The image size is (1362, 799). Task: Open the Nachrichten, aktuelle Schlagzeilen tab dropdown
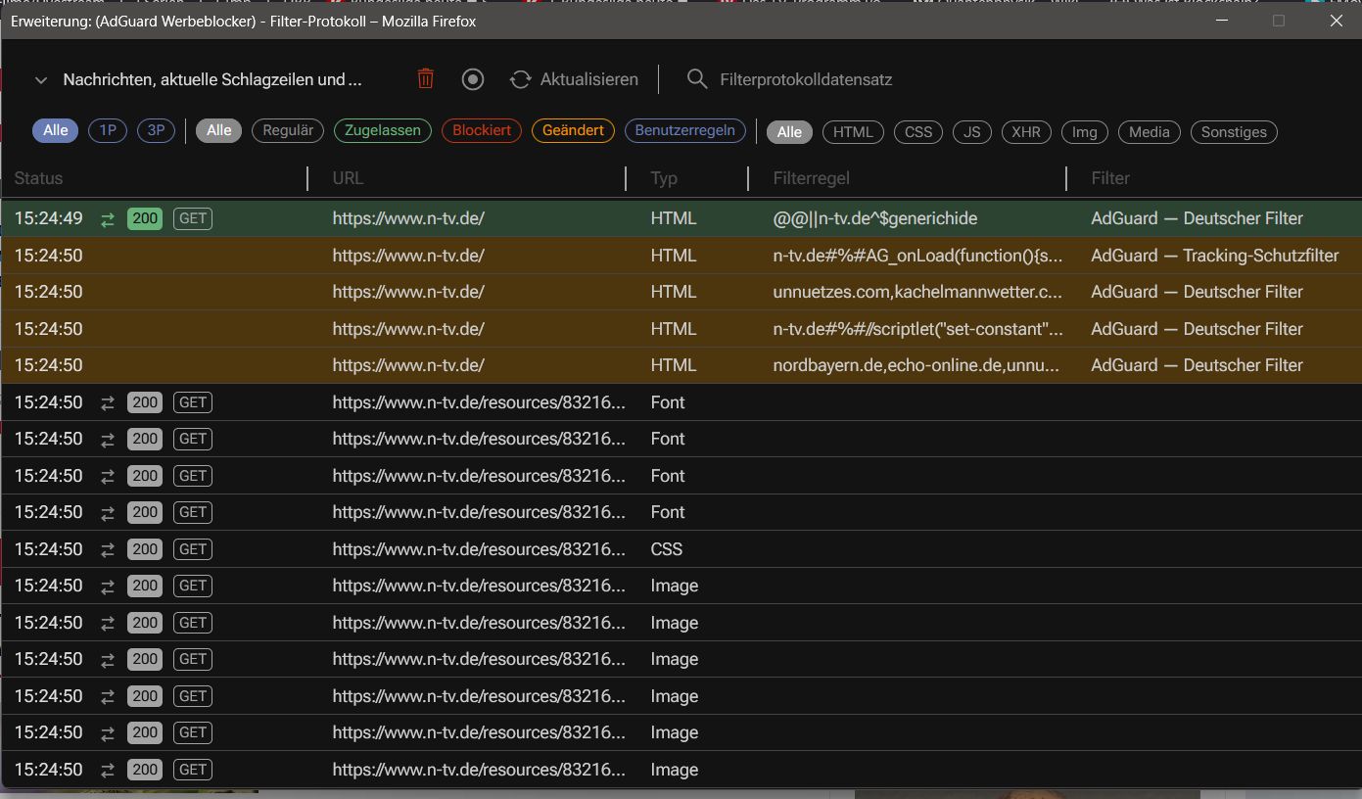point(212,79)
